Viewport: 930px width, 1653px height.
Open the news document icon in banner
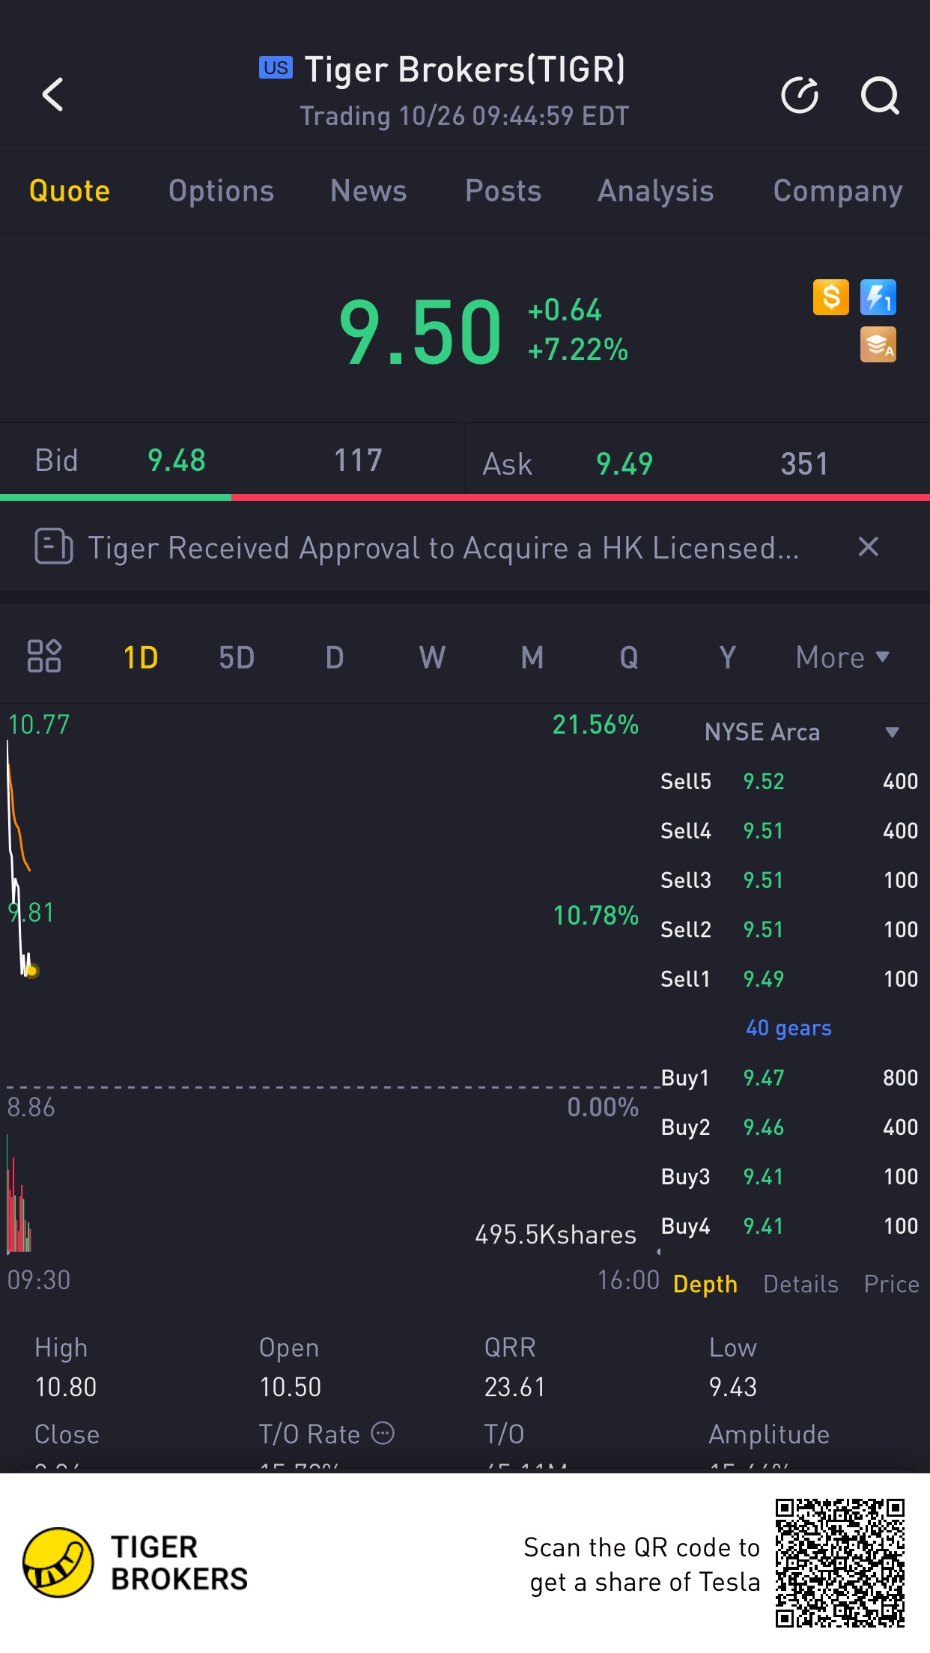(x=54, y=547)
